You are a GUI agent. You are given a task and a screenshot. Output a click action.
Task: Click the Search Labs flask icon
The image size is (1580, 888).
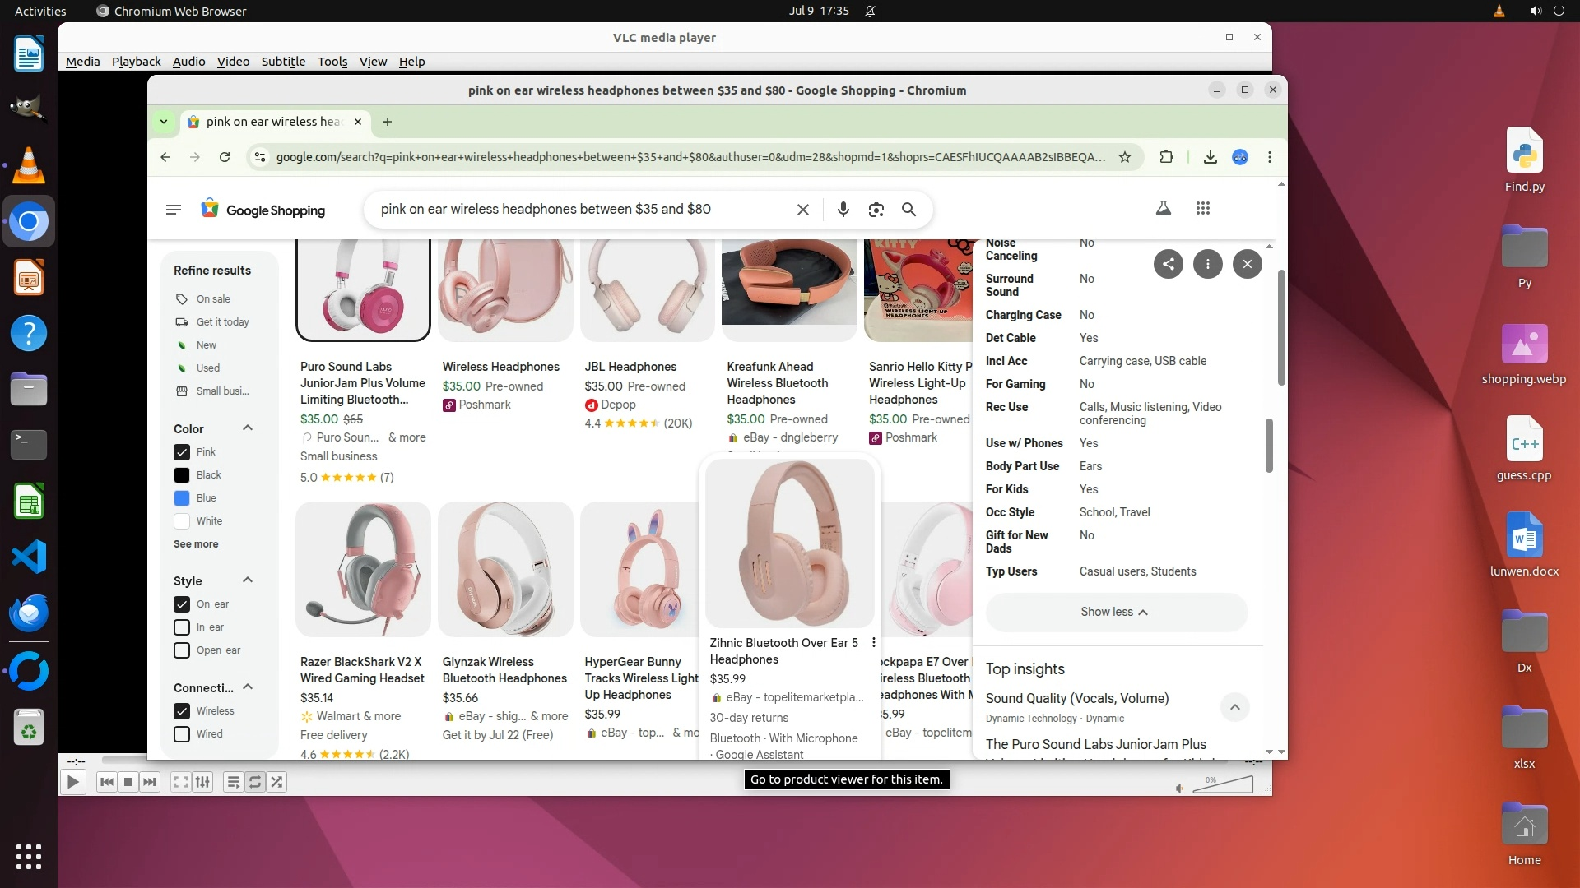1163,209
